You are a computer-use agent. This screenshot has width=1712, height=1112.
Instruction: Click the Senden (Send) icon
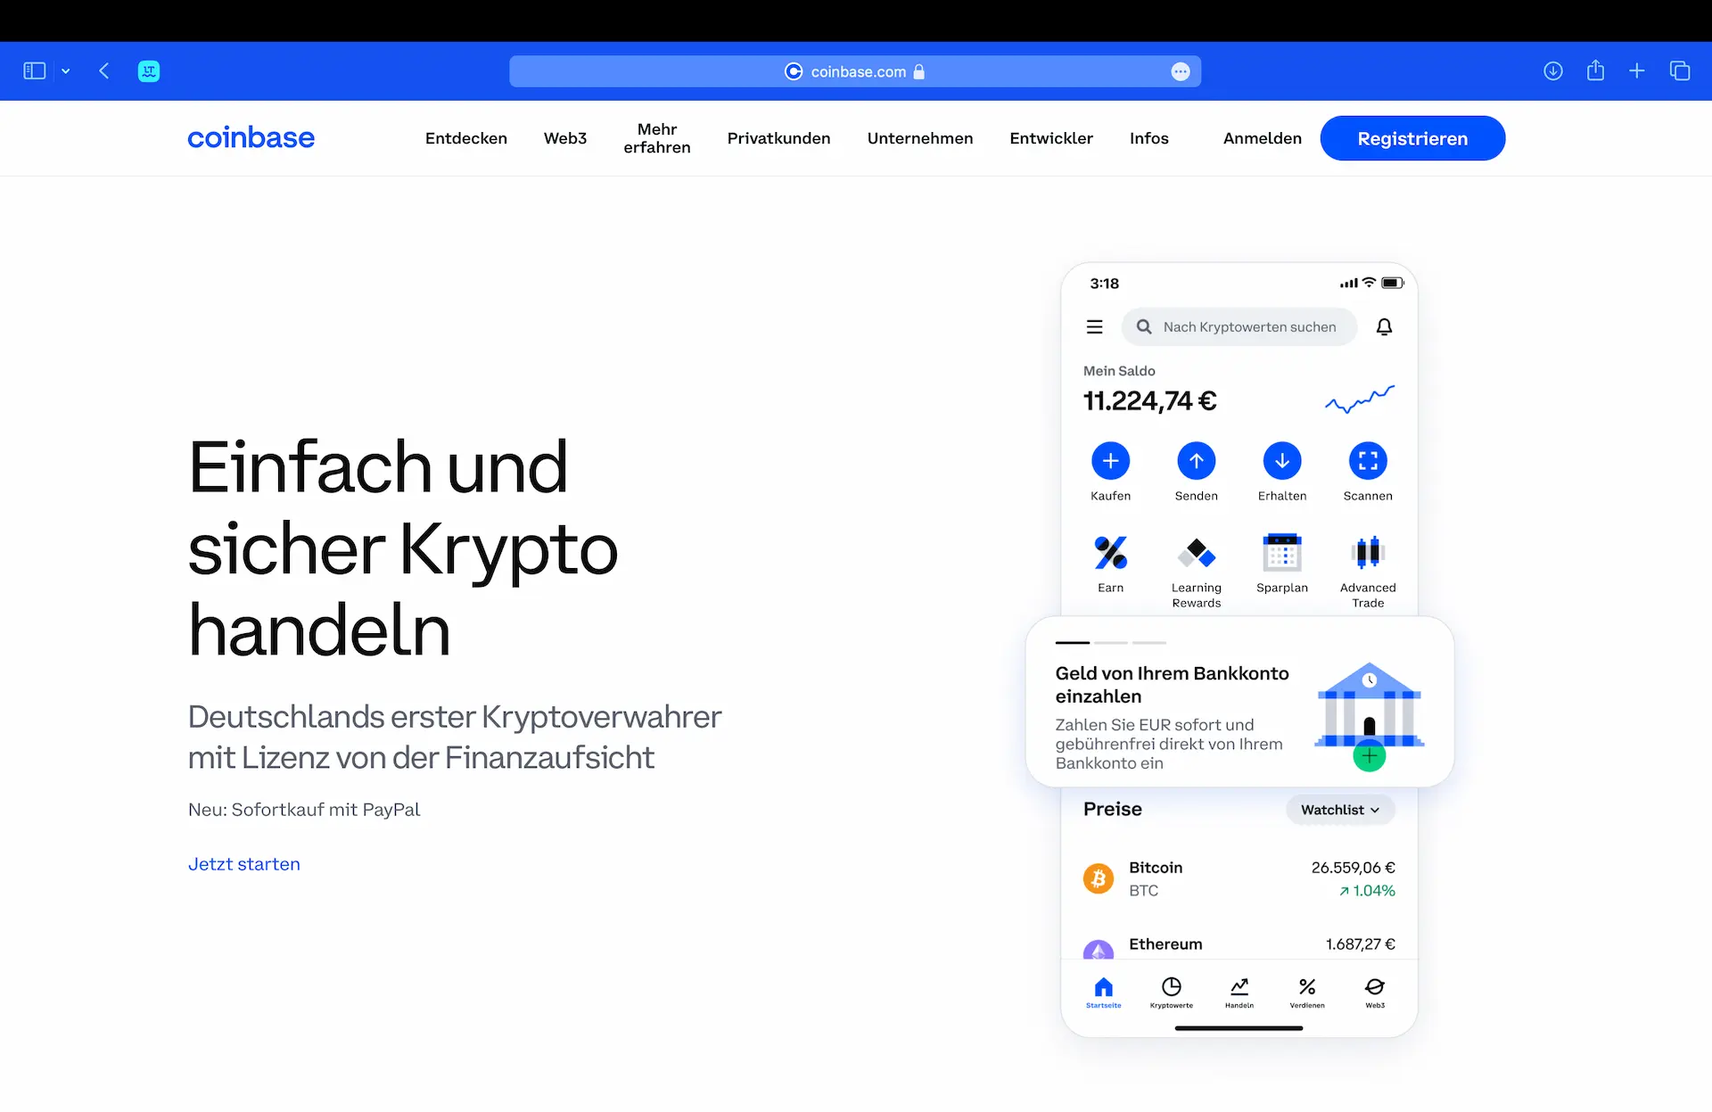pos(1194,460)
